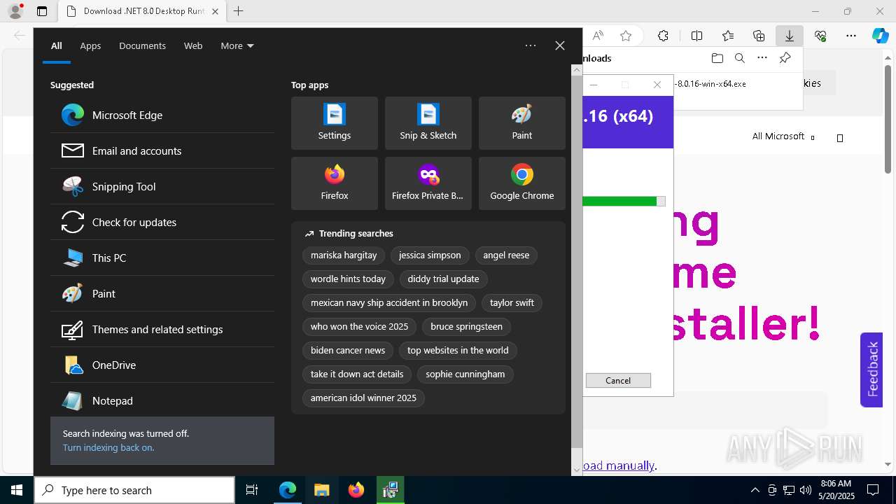Select top websites in the world

point(458,351)
